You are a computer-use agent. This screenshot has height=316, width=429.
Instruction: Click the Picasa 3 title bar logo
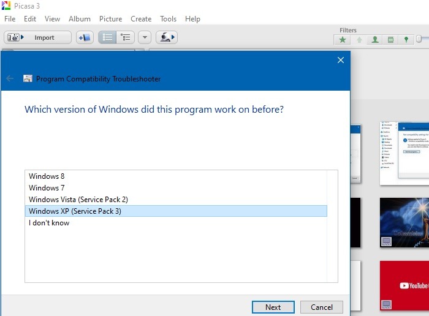point(6,6)
